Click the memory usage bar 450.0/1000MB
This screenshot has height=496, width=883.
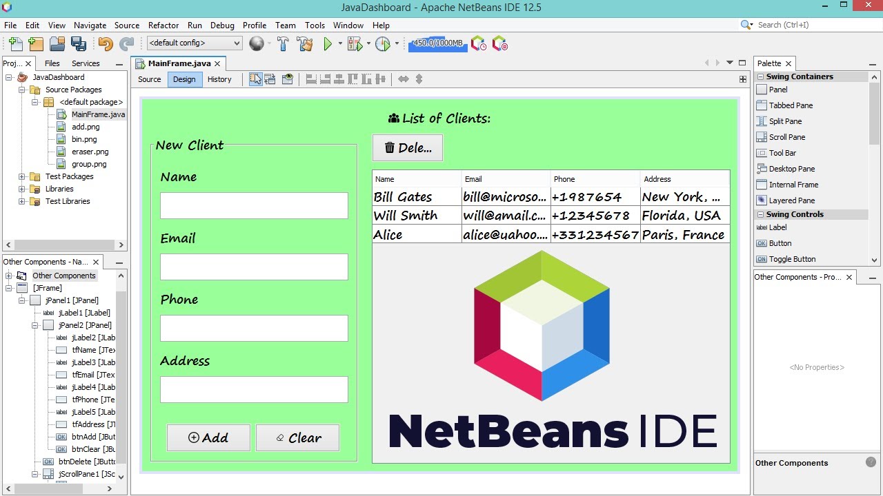coord(437,43)
